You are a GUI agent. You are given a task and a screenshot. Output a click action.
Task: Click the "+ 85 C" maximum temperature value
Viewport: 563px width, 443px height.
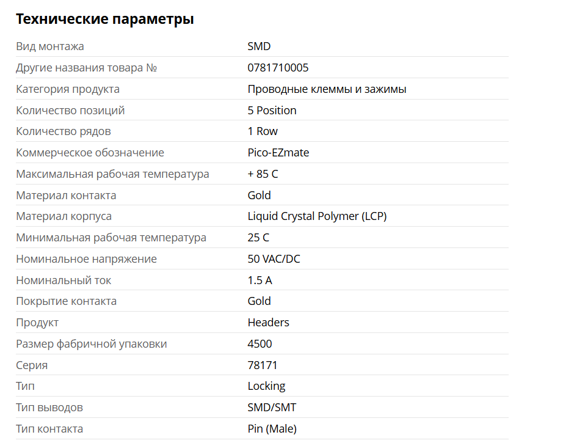point(263,174)
